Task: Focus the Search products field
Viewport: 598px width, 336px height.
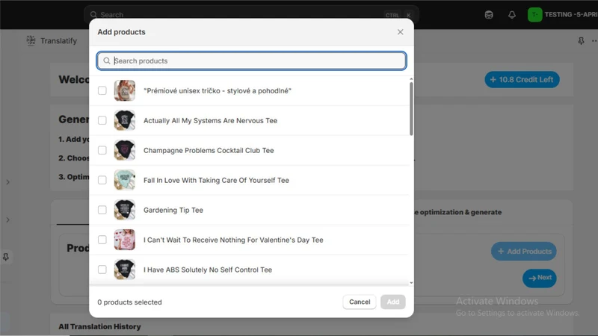Action: coord(251,61)
